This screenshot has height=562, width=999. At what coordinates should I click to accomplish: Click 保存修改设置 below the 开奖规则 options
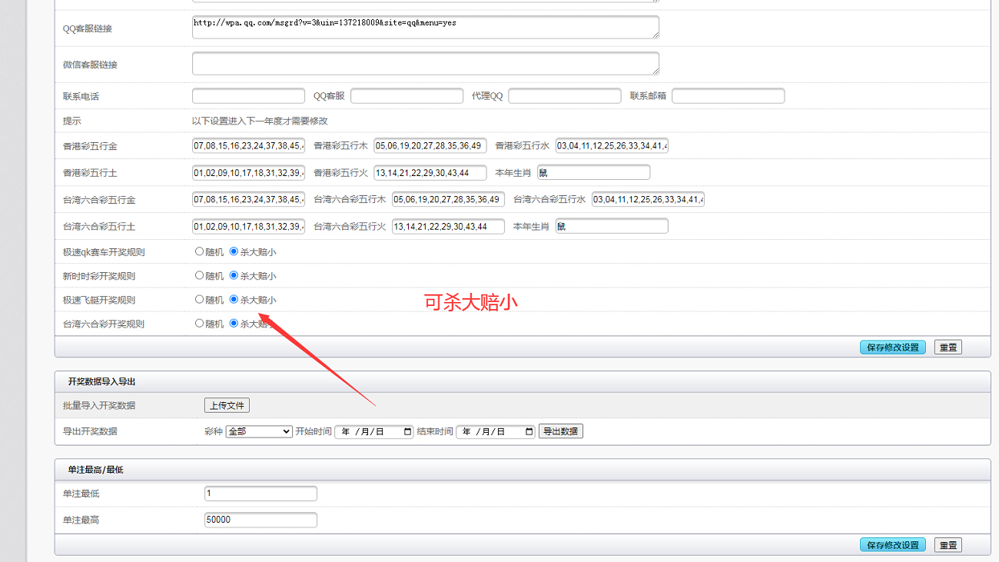pyautogui.click(x=892, y=348)
